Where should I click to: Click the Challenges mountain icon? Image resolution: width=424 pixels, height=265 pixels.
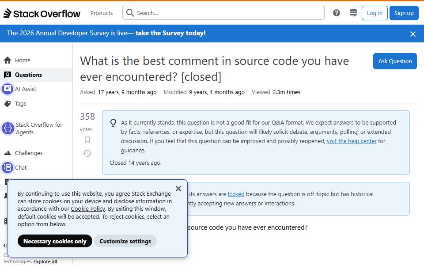click(x=8, y=153)
